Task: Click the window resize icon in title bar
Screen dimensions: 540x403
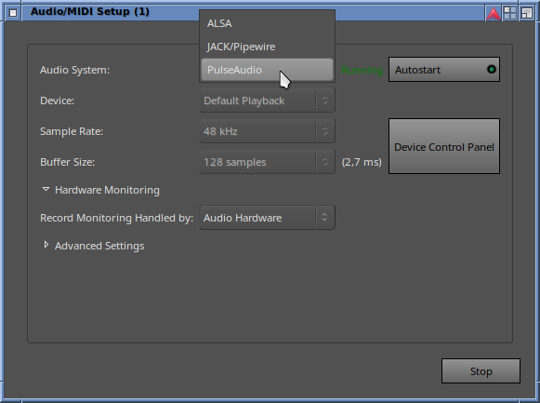Action: [x=527, y=13]
